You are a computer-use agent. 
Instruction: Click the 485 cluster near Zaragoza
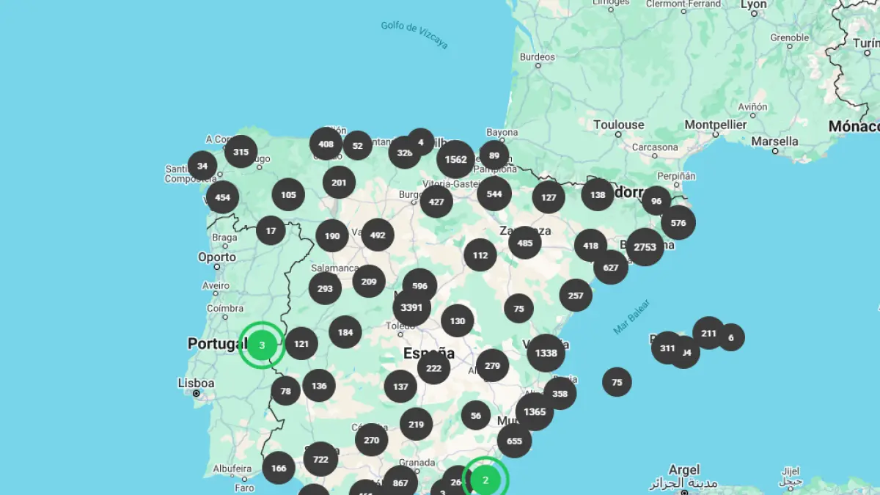click(525, 243)
